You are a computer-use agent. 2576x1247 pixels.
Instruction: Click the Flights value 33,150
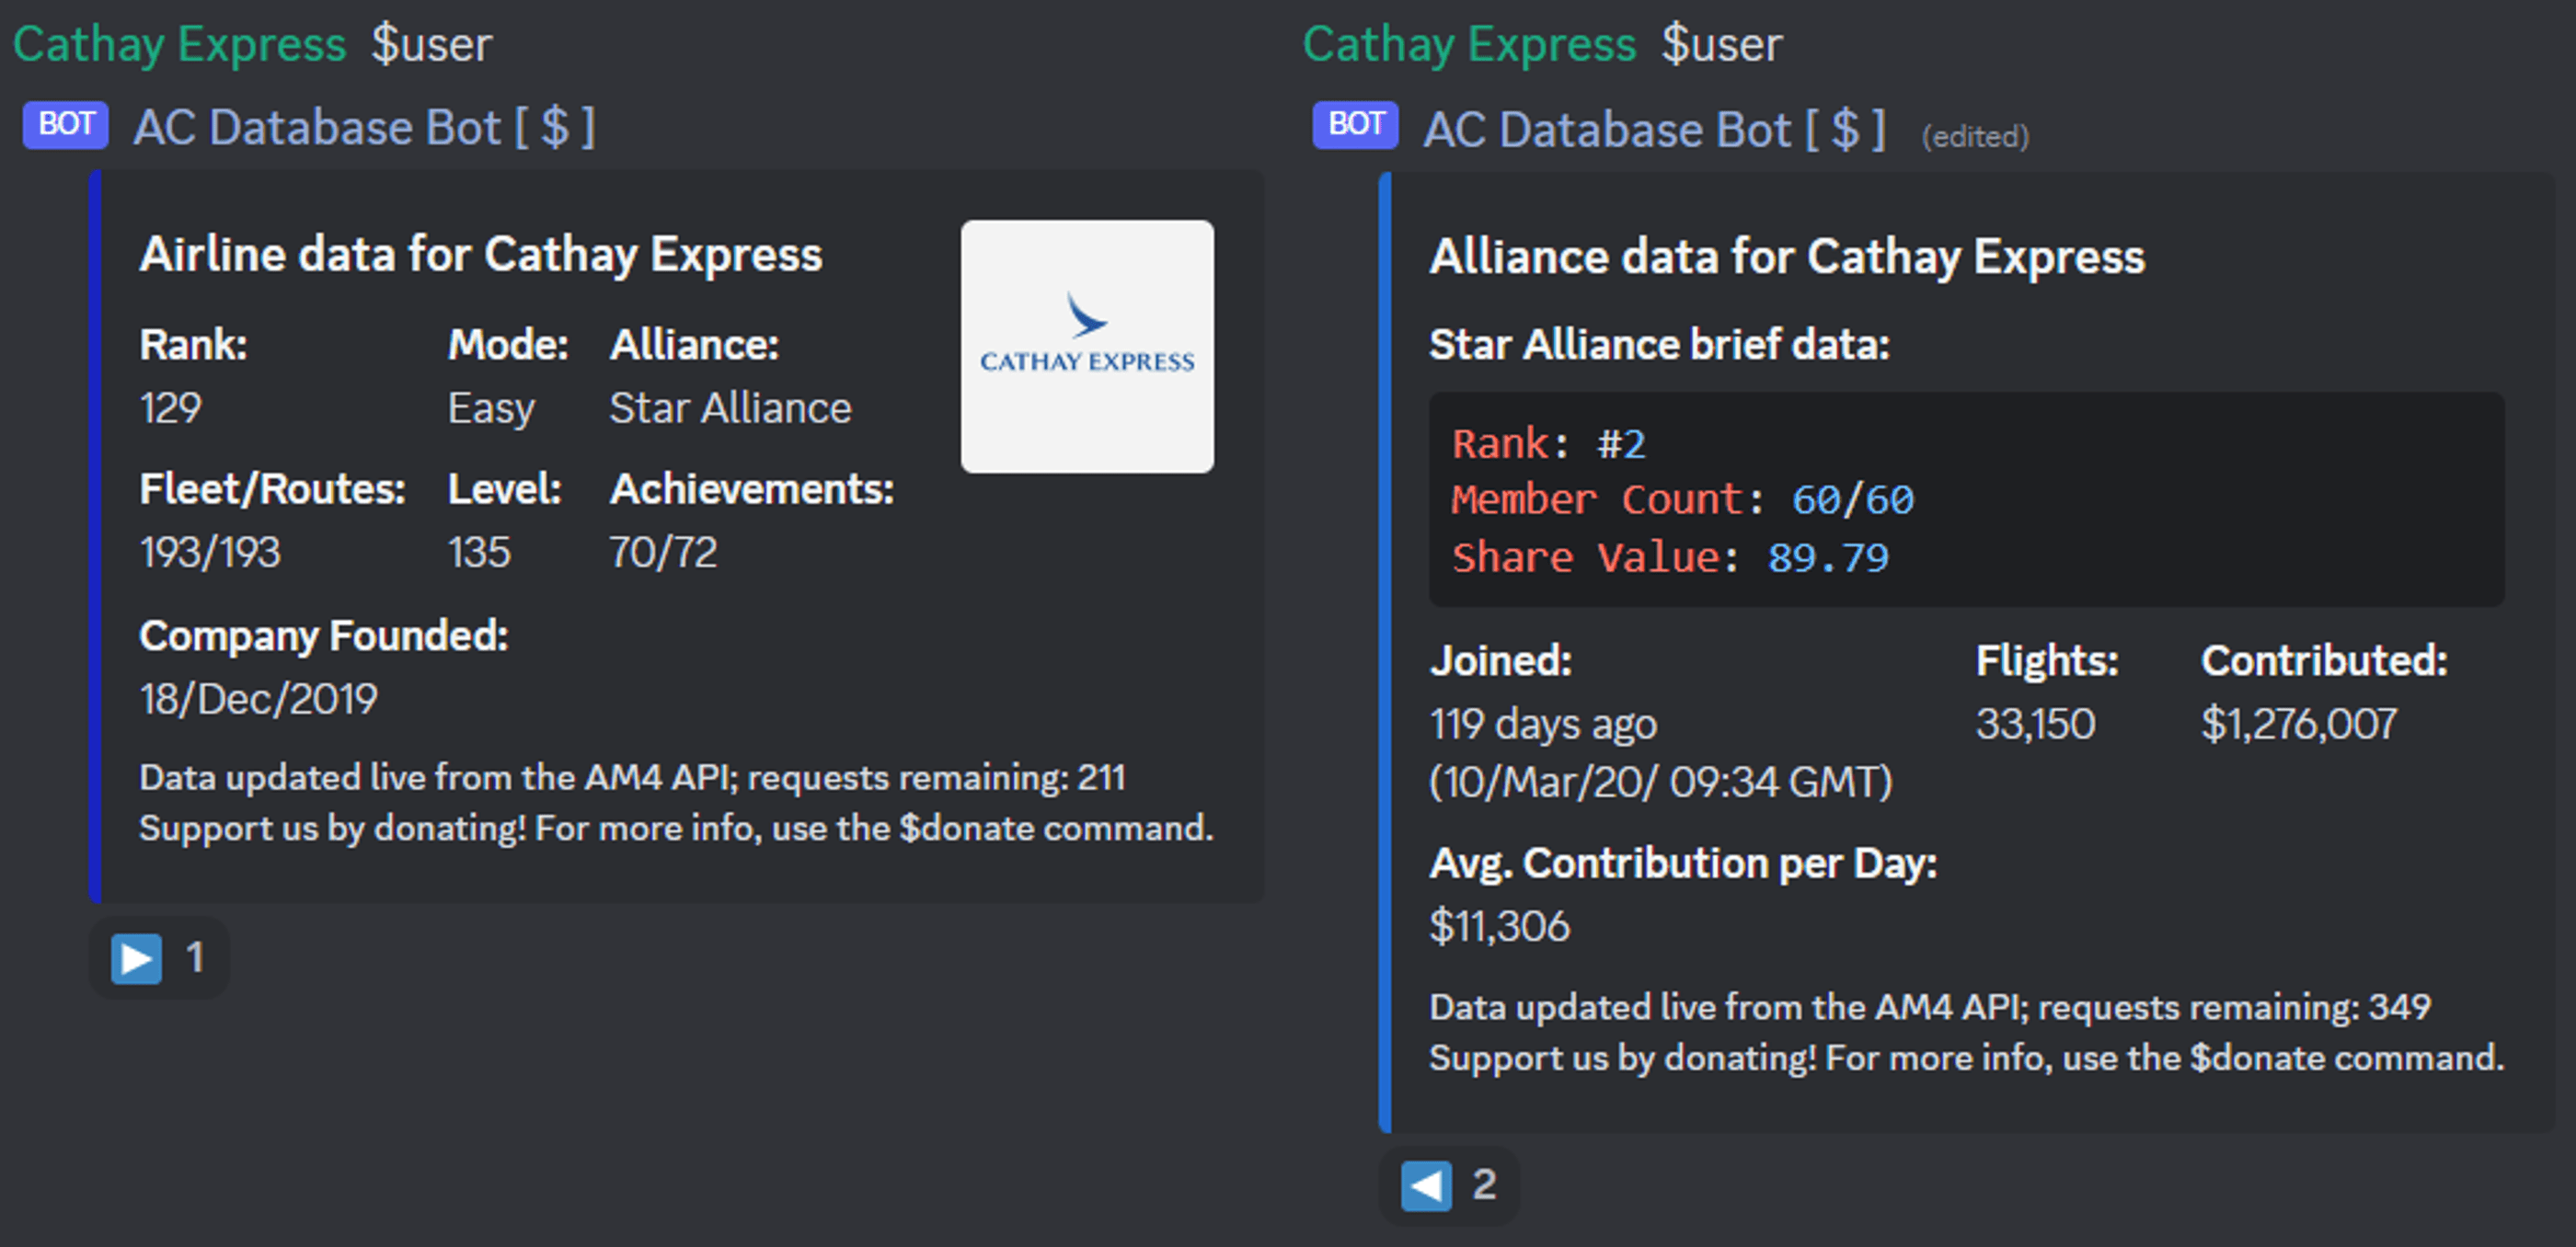(x=2035, y=725)
